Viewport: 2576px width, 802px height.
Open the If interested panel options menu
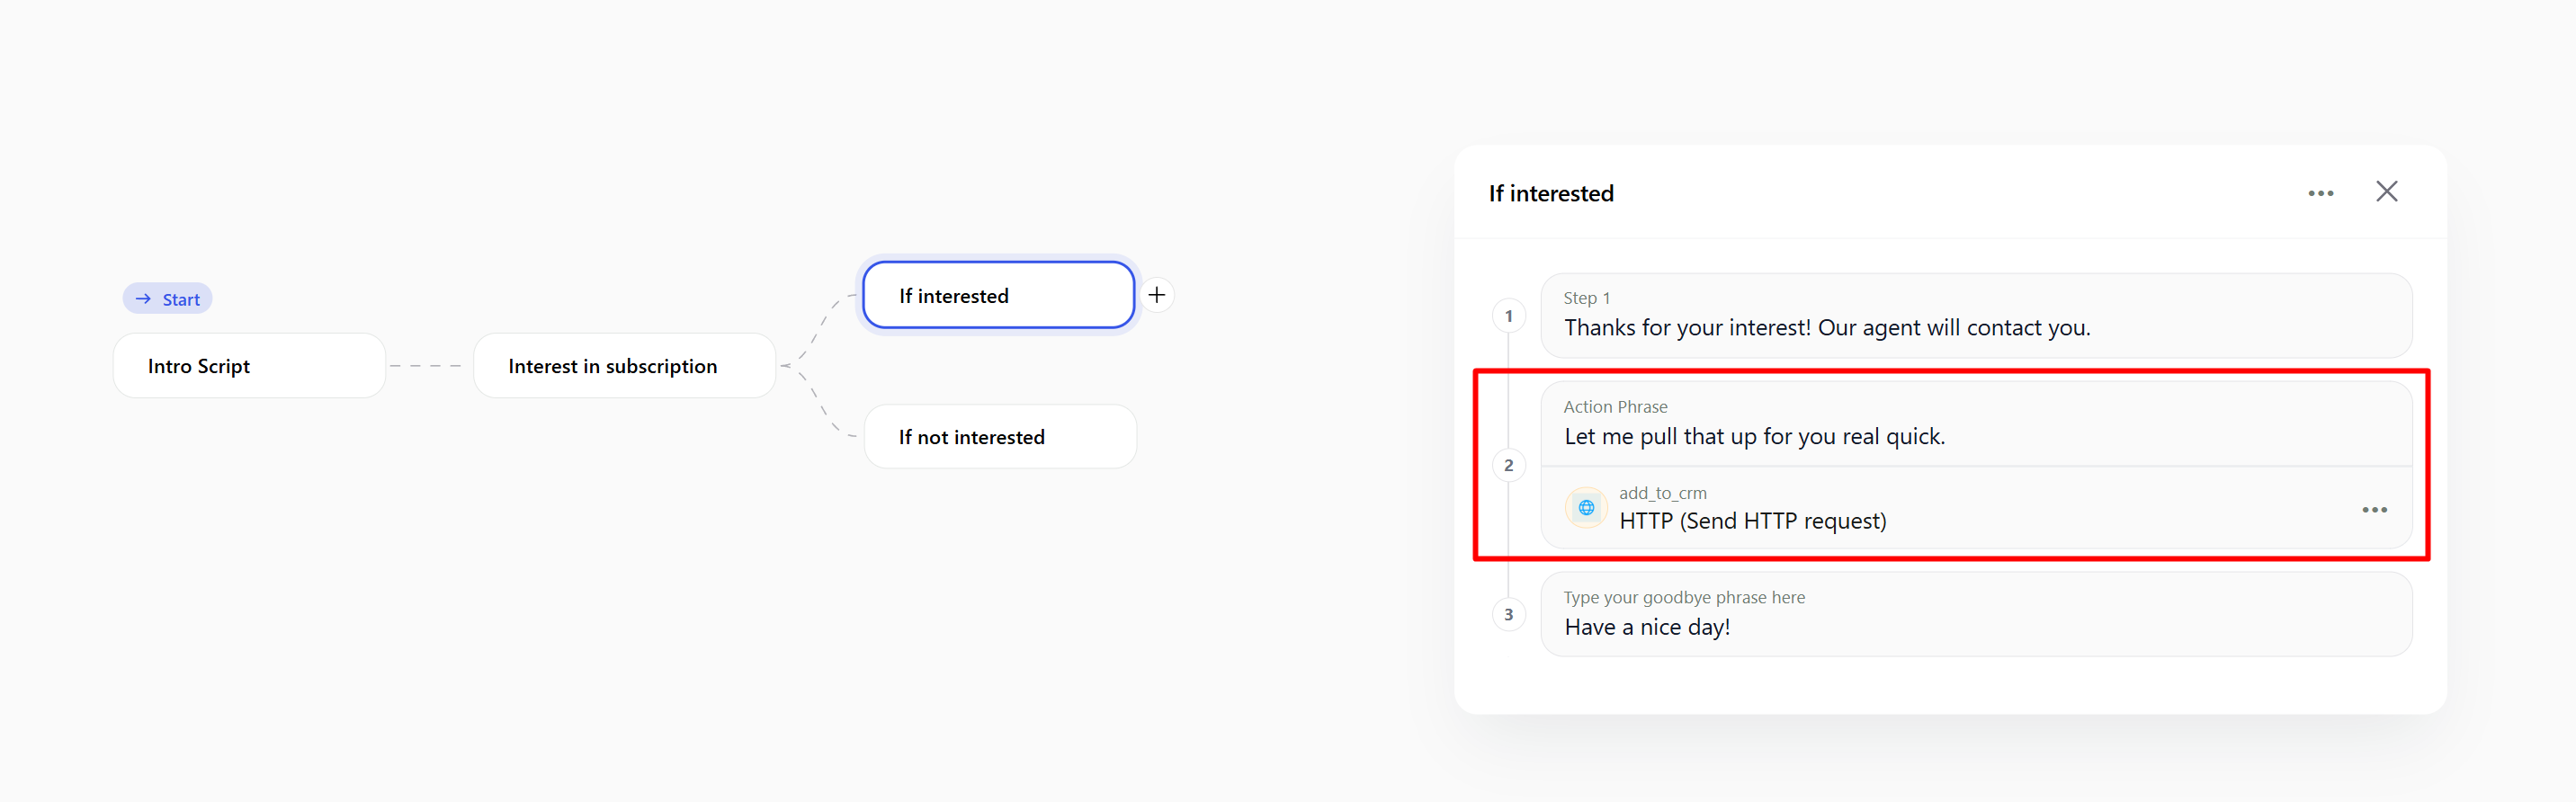pos(2322,192)
